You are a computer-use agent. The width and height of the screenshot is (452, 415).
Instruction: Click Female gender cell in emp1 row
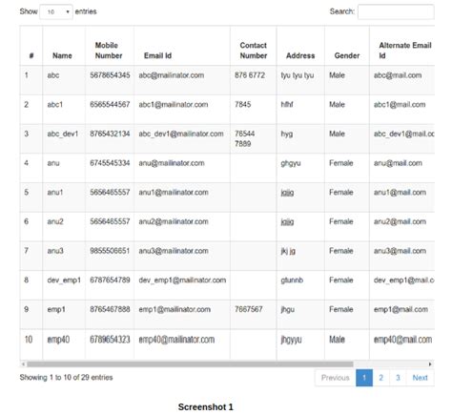(341, 309)
